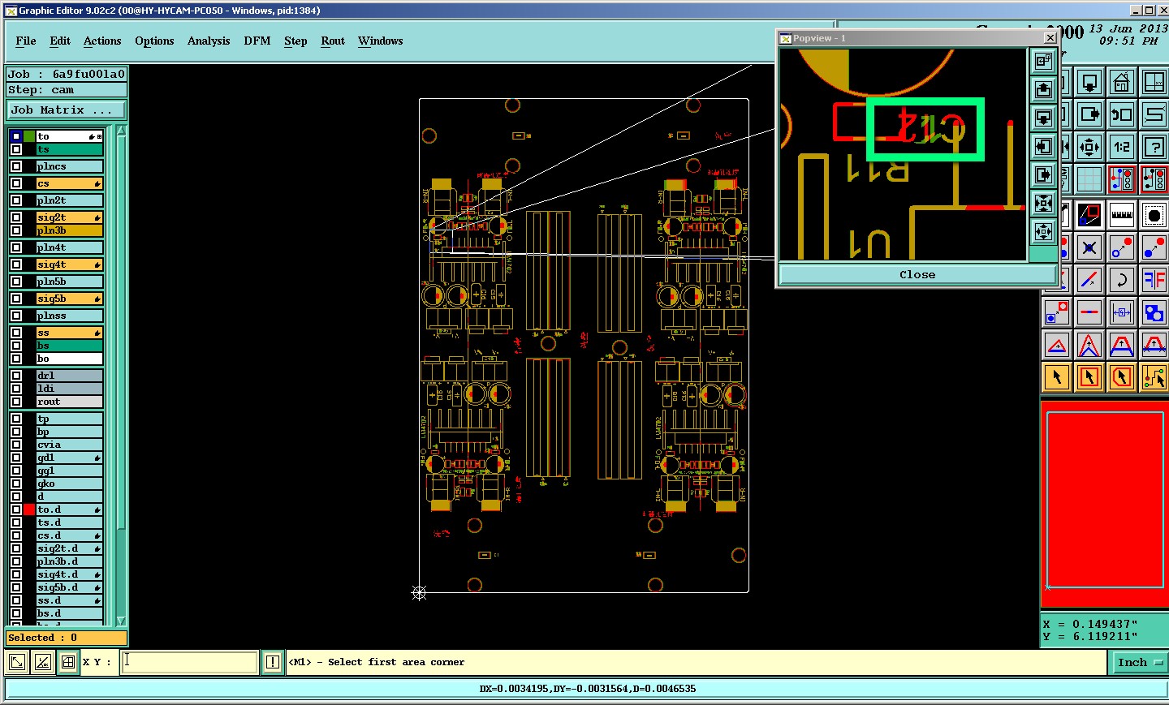Click the layer list scroll-down arrow

pyautogui.click(x=121, y=621)
